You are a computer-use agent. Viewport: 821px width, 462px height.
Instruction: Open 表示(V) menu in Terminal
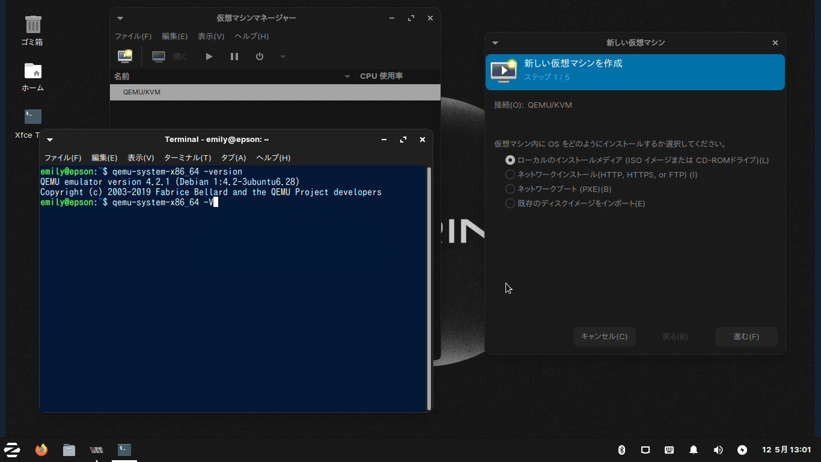pyautogui.click(x=141, y=158)
